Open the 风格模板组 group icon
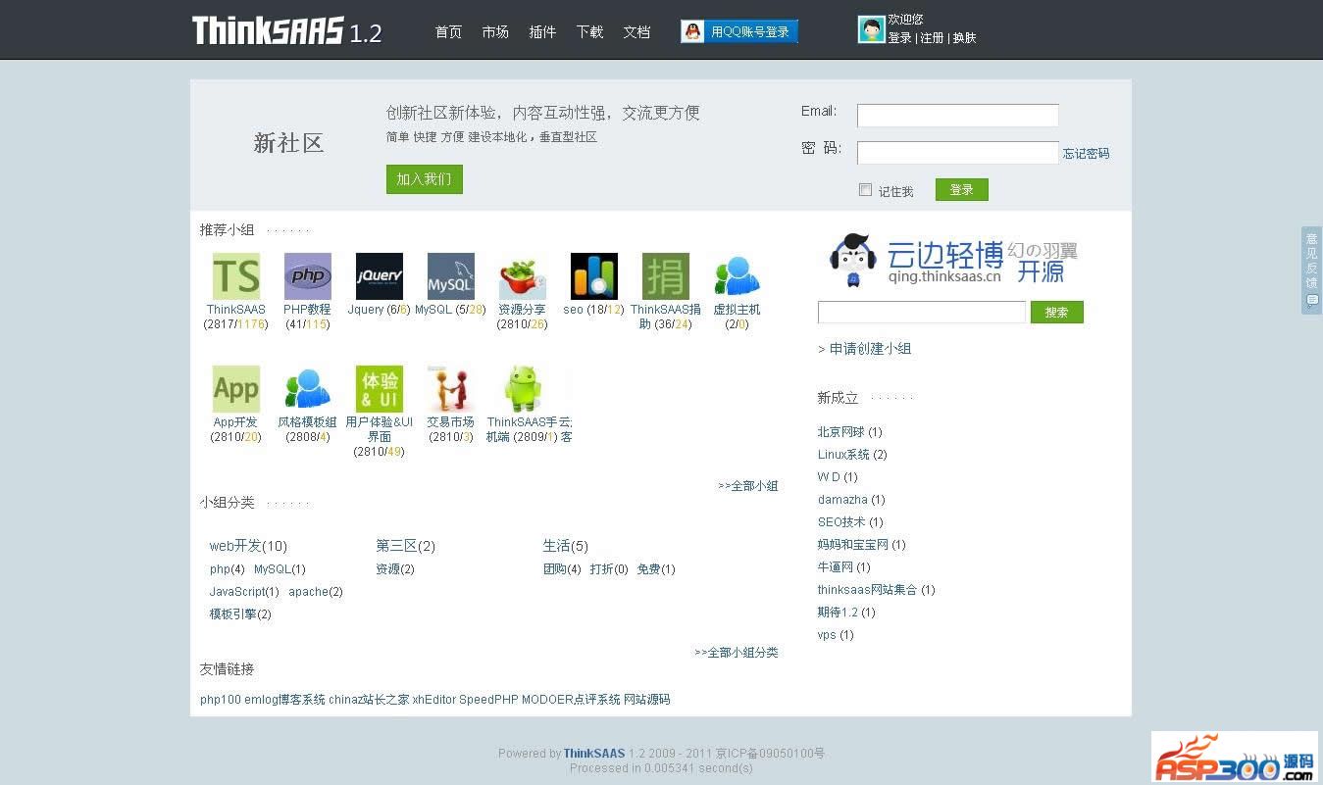Screen dimensions: 1323x785 click(x=308, y=389)
